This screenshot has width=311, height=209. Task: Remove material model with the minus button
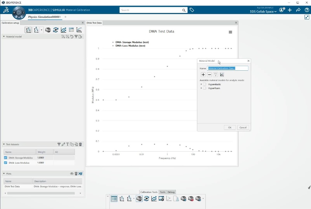pos(209,75)
